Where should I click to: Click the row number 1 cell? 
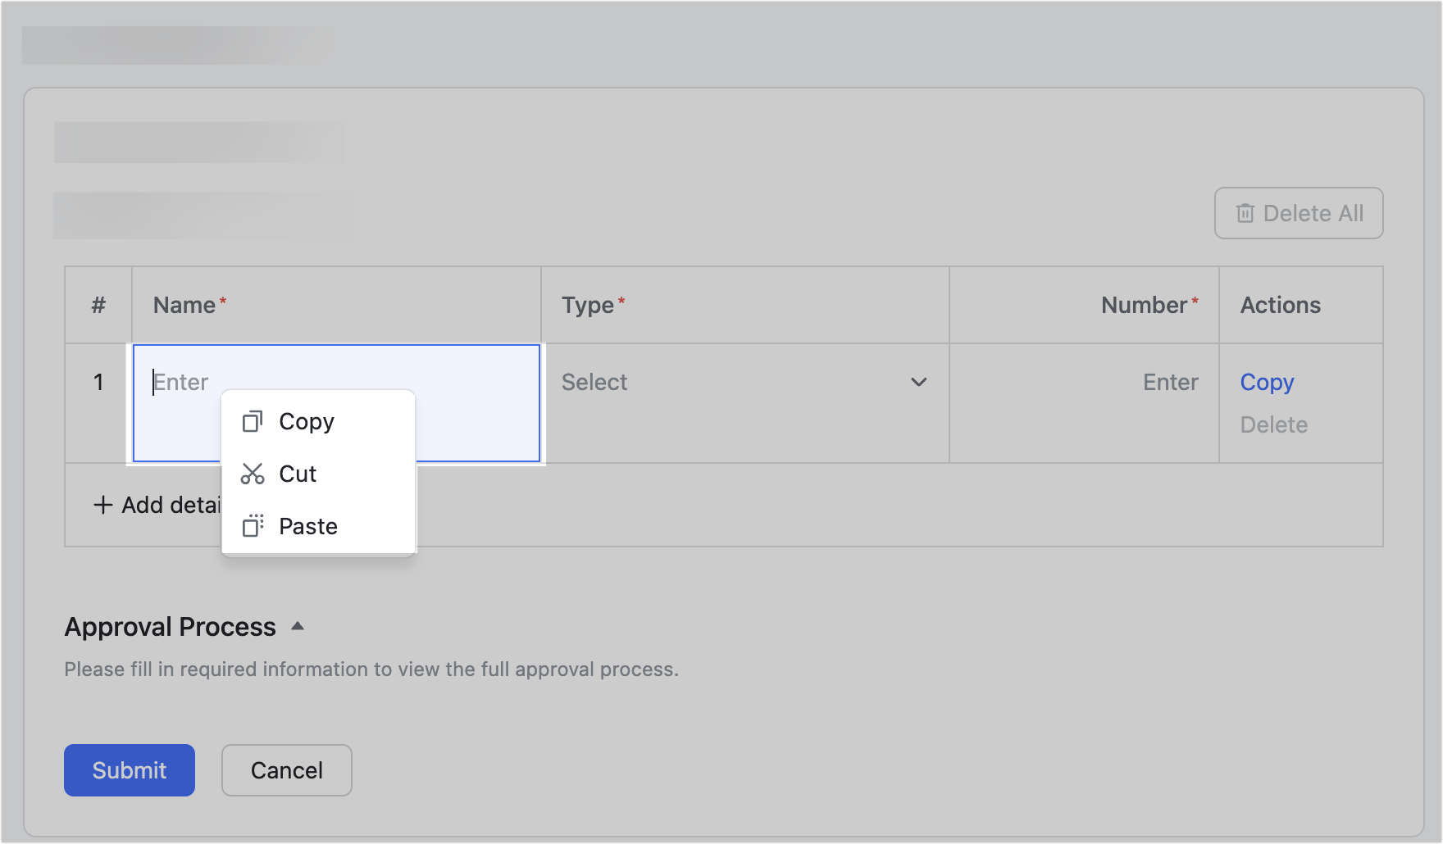point(98,382)
